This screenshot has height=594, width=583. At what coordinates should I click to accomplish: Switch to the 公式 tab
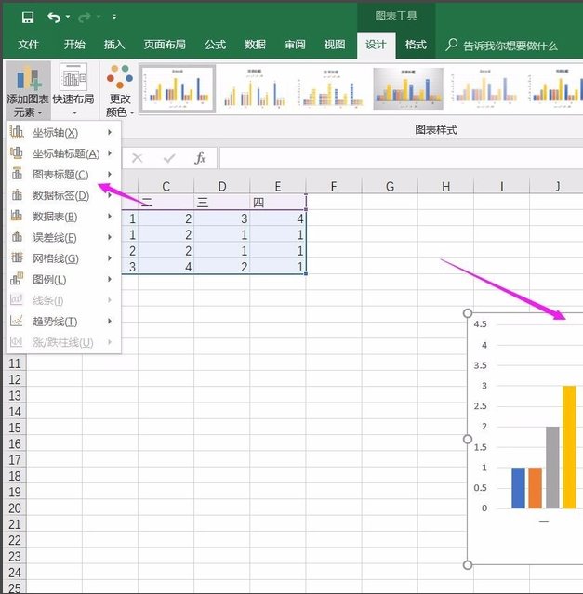click(215, 45)
